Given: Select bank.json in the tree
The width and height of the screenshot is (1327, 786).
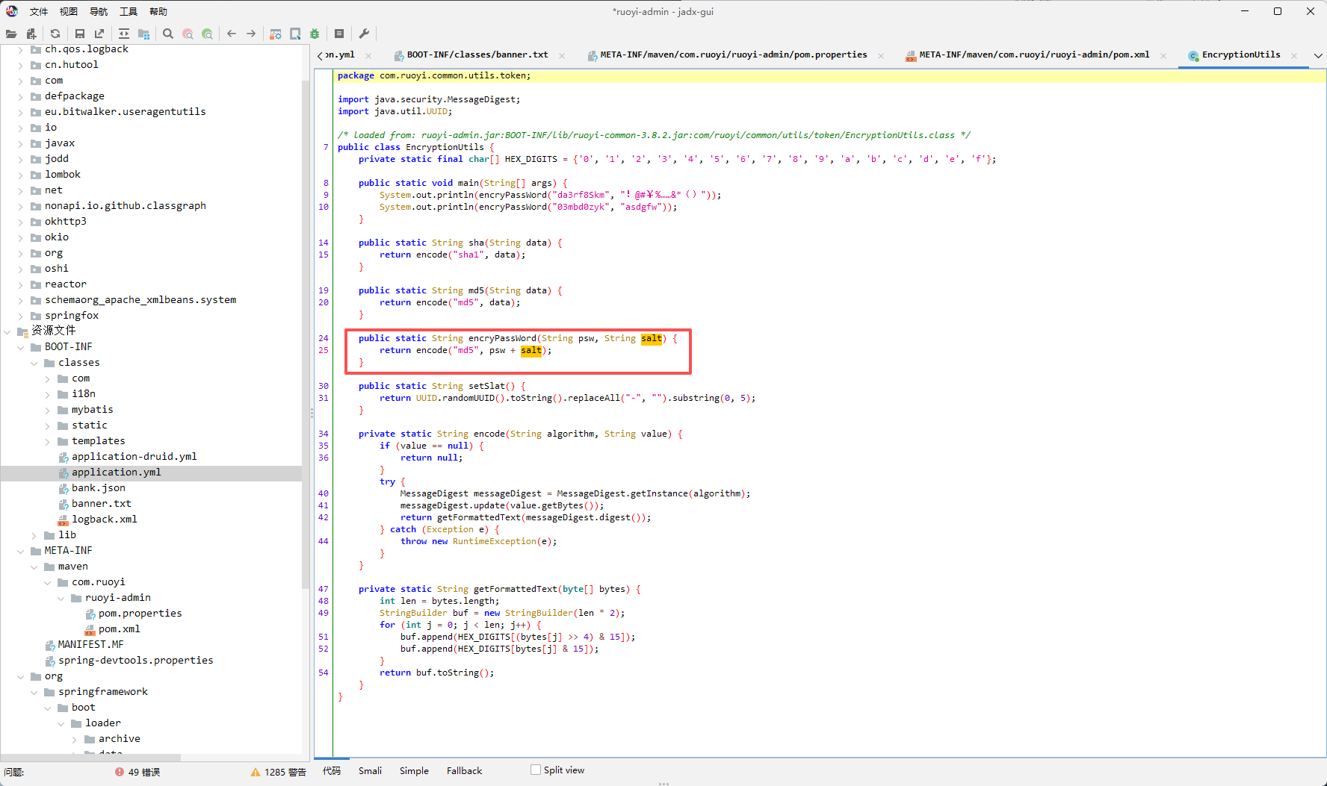Looking at the screenshot, I should (99, 488).
